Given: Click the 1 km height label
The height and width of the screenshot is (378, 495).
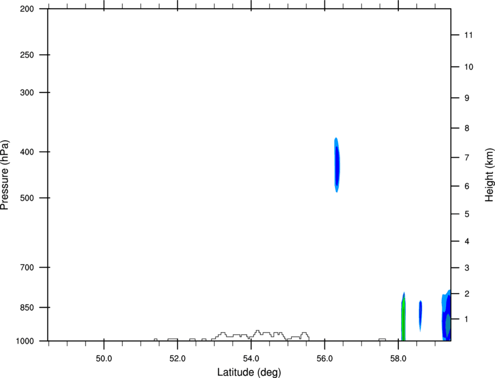Looking at the screenshot, I should pos(466,319).
